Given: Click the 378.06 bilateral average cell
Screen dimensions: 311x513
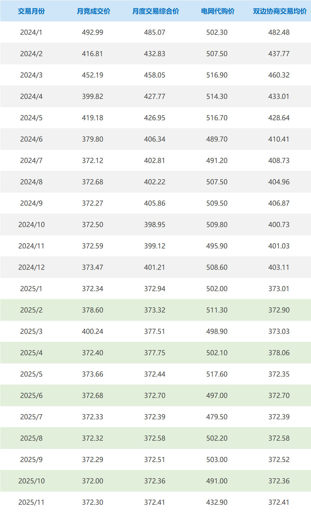Looking at the screenshot, I should [279, 353].
